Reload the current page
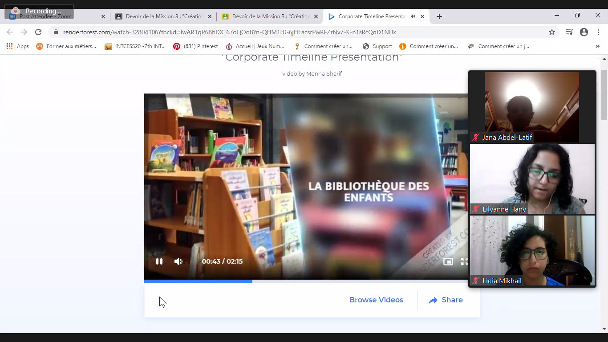 [38, 32]
